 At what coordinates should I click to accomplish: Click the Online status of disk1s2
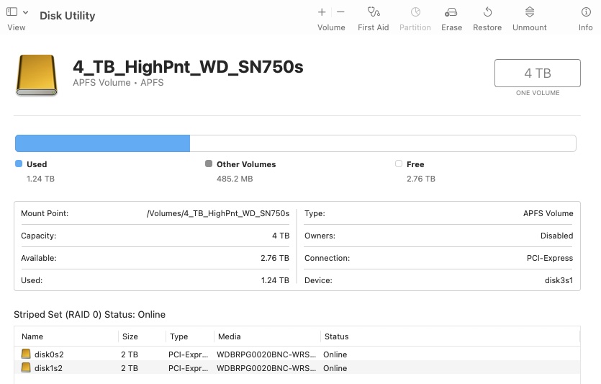pyautogui.click(x=335, y=368)
